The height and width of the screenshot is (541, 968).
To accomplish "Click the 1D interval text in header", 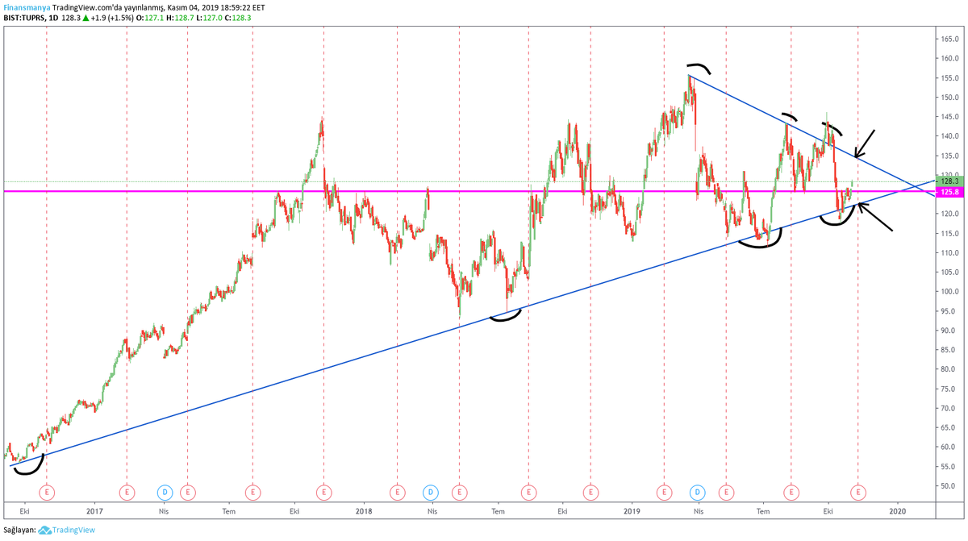I will pos(53,17).
